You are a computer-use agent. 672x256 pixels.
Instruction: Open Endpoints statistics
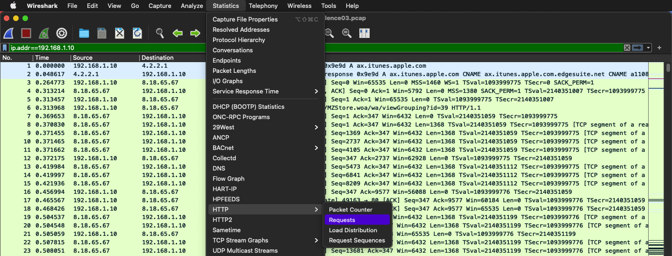265,61
